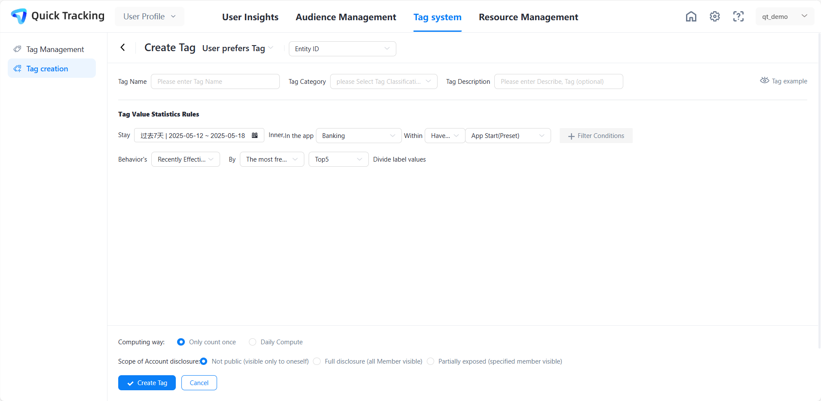This screenshot has height=401, width=821.
Task: Switch to Audience Management tab
Action: (x=346, y=17)
